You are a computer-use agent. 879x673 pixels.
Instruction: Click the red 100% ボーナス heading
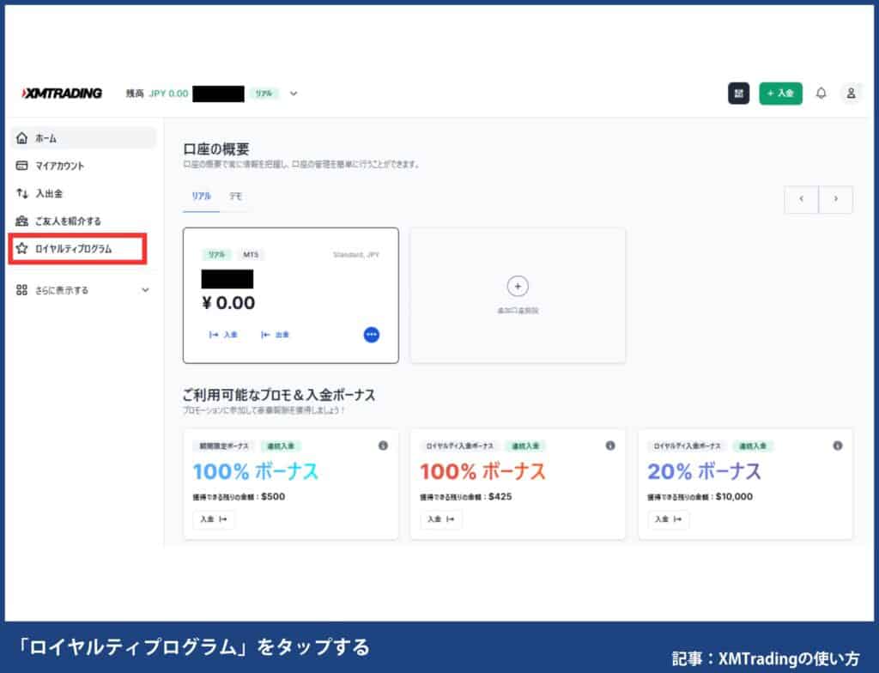[x=482, y=471]
